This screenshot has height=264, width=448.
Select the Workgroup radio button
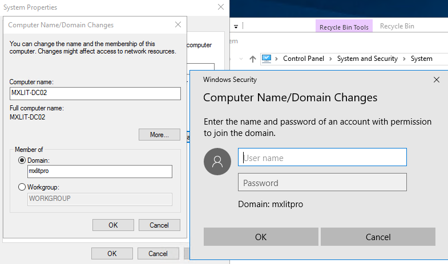22,187
